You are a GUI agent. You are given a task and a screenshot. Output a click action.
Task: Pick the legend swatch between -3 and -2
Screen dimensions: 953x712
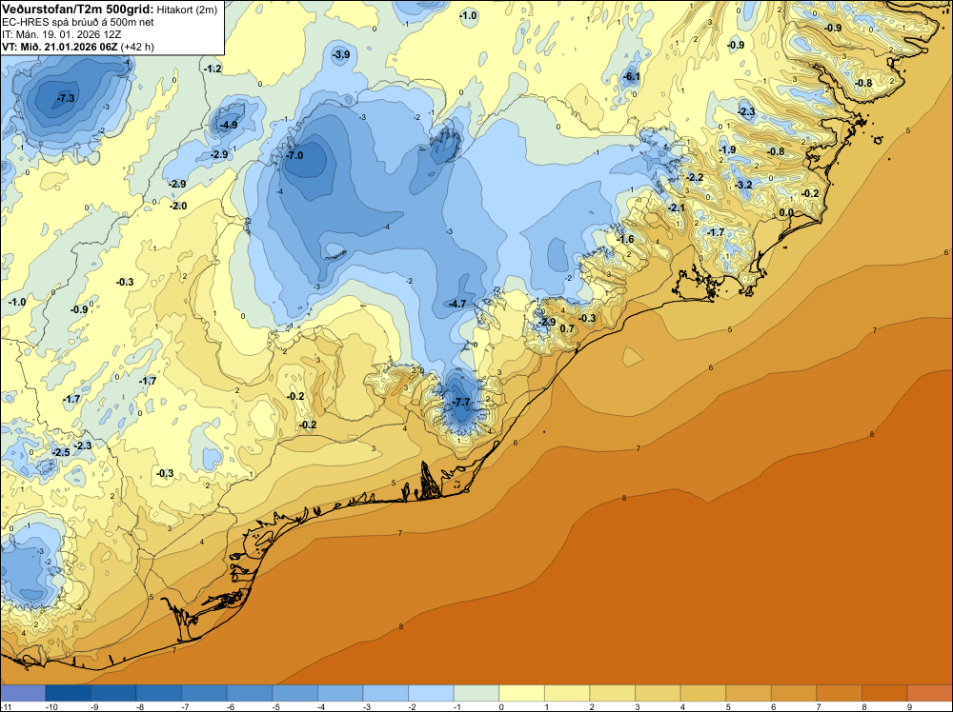pyautogui.click(x=385, y=693)
